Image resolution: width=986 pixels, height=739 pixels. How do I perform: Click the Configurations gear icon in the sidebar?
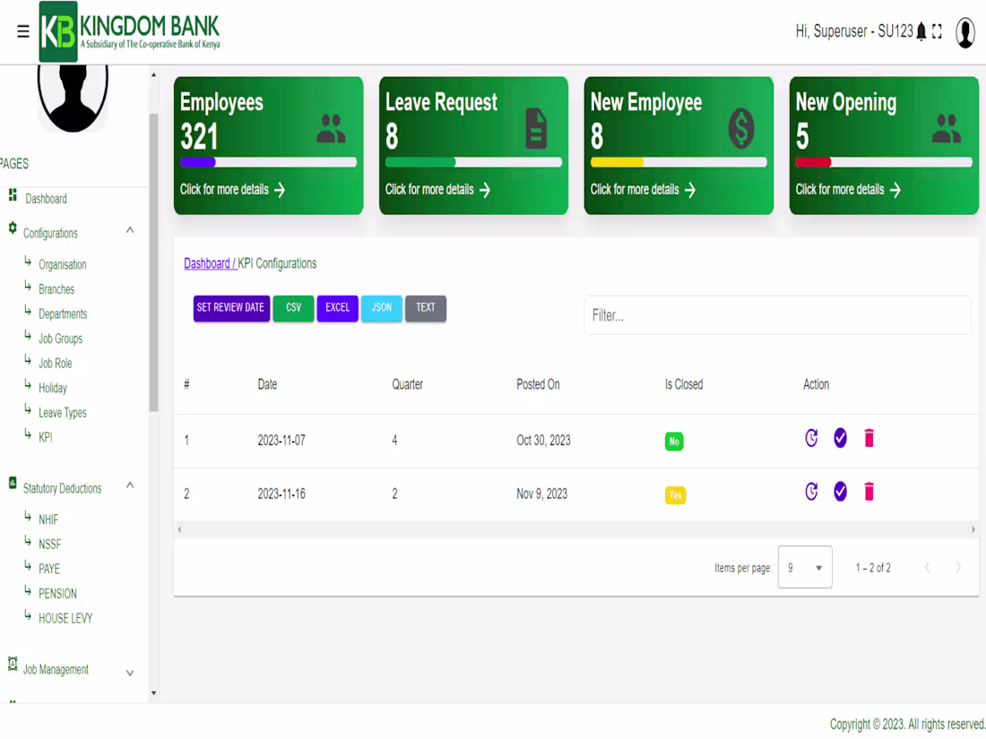click(12, 228)
